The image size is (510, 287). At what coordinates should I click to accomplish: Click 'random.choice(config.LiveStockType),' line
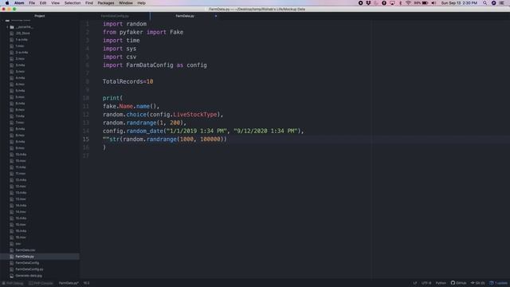point(163,115)
